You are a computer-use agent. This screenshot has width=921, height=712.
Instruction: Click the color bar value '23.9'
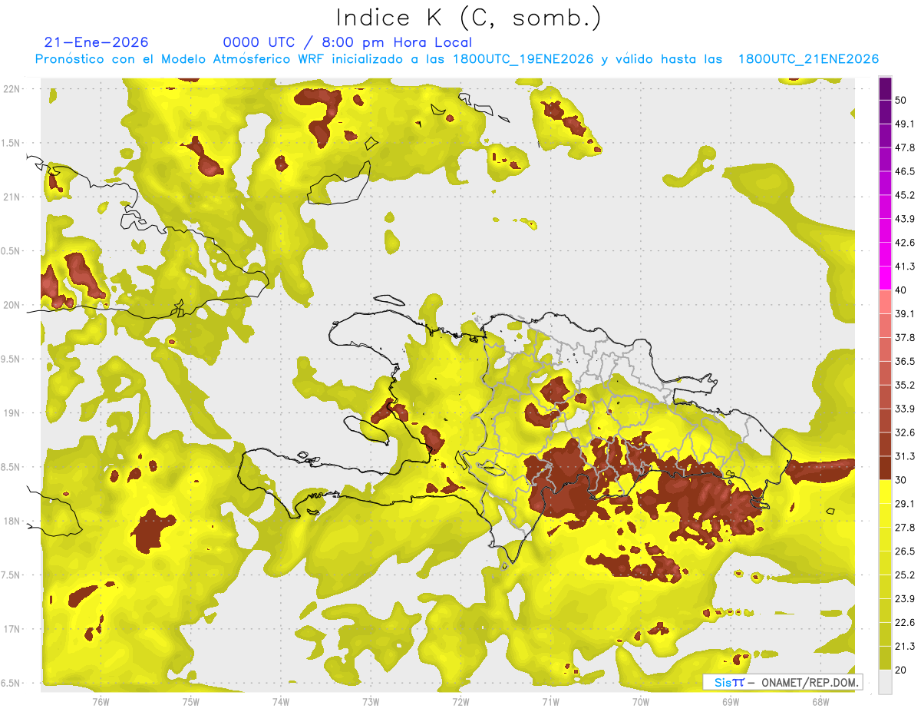[904, 599]
